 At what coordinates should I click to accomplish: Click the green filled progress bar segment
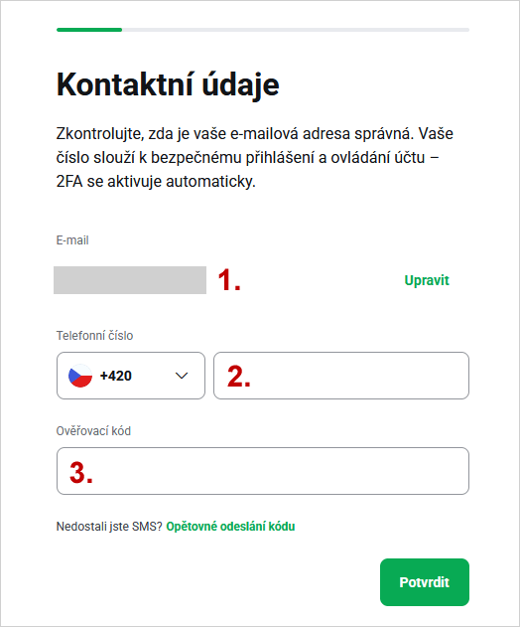[x=89, y=30]
